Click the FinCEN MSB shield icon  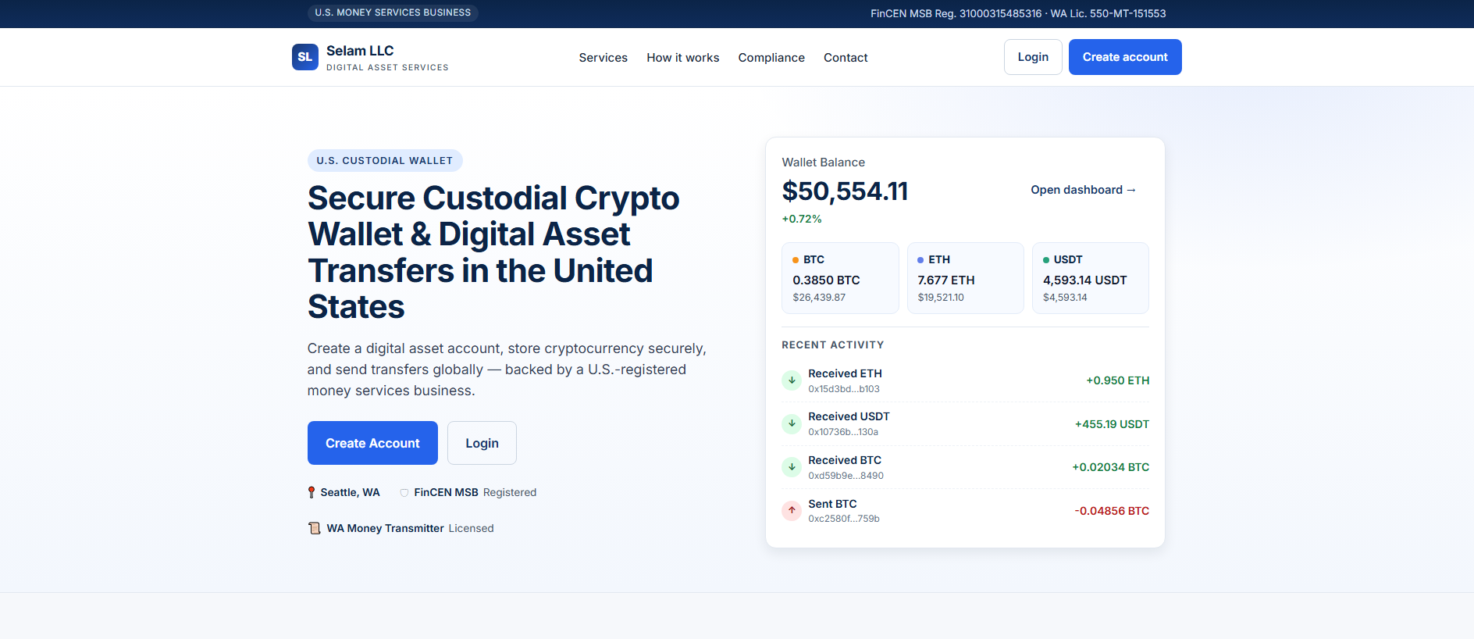(404, 493)
